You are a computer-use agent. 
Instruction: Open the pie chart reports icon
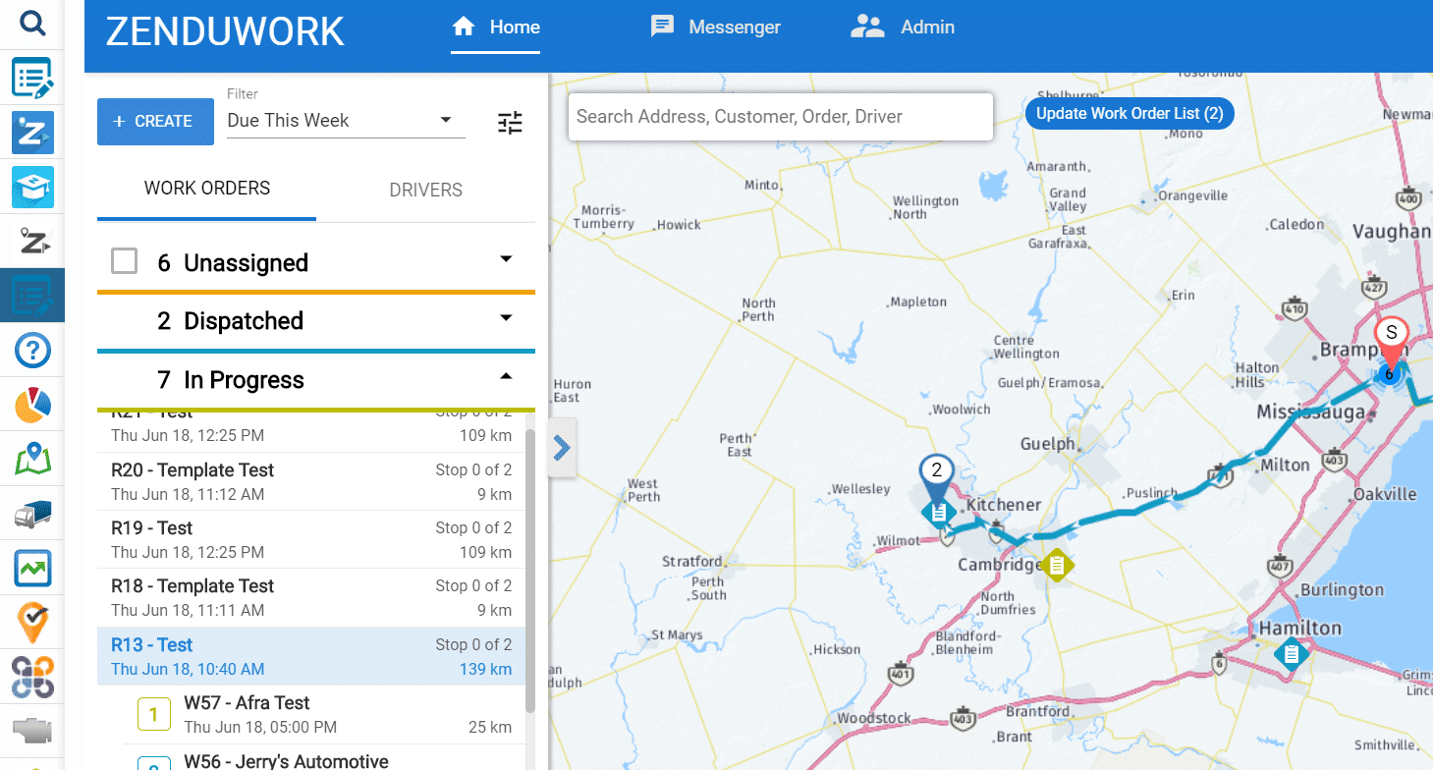(32, 405)
